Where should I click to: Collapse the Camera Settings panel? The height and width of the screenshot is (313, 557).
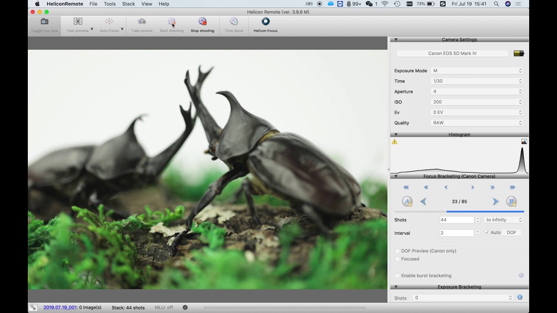tap(396, 40)
